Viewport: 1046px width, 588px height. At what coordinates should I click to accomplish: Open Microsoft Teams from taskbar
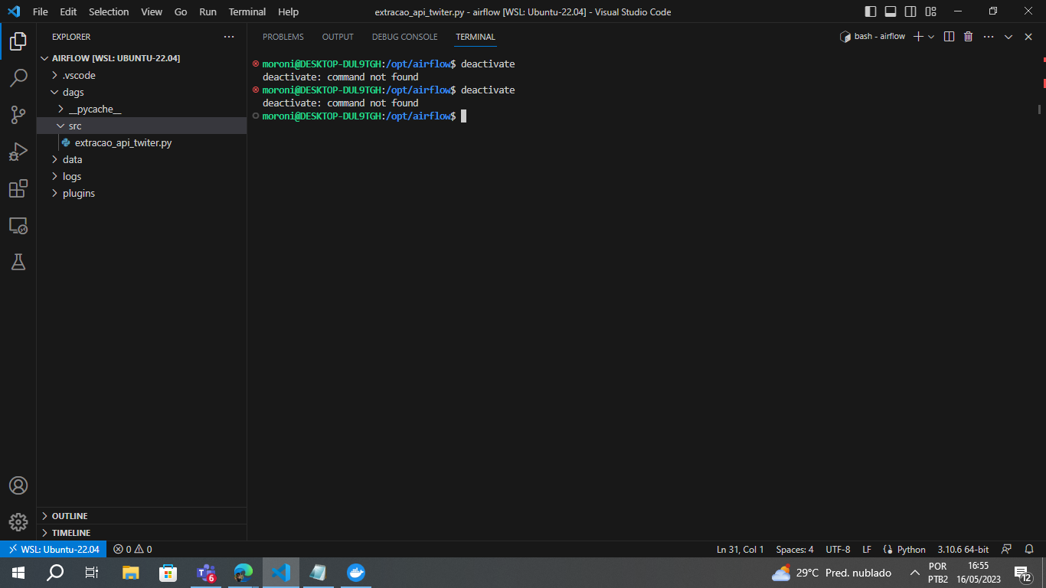(x=206, y=573)
